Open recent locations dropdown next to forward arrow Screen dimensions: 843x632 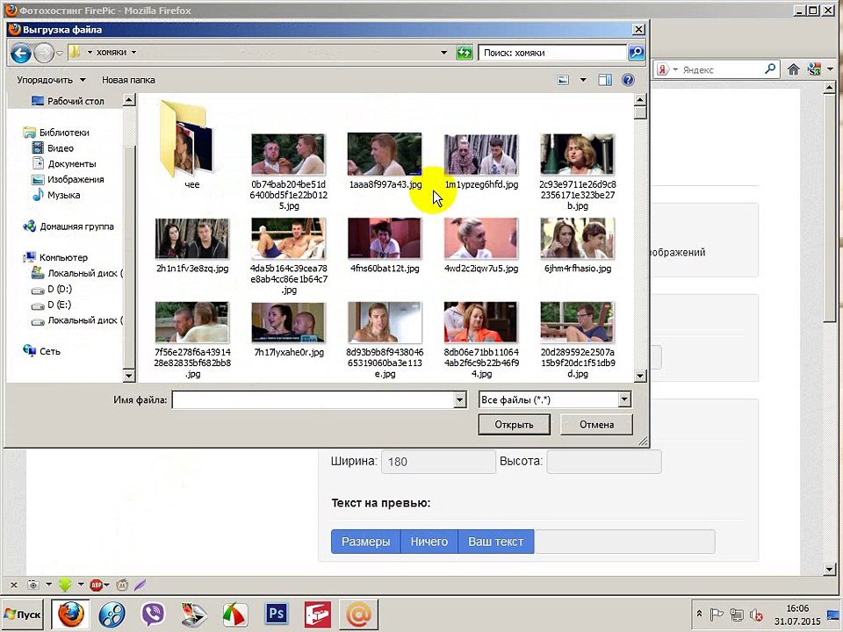(60, 53)
